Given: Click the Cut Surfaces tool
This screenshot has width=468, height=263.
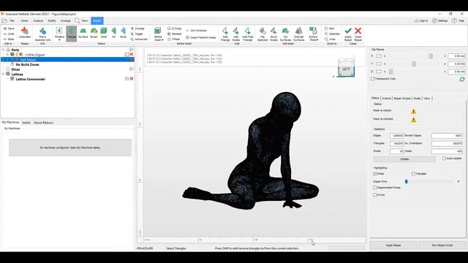Looking at the screenshot, I should pos(285,34).
